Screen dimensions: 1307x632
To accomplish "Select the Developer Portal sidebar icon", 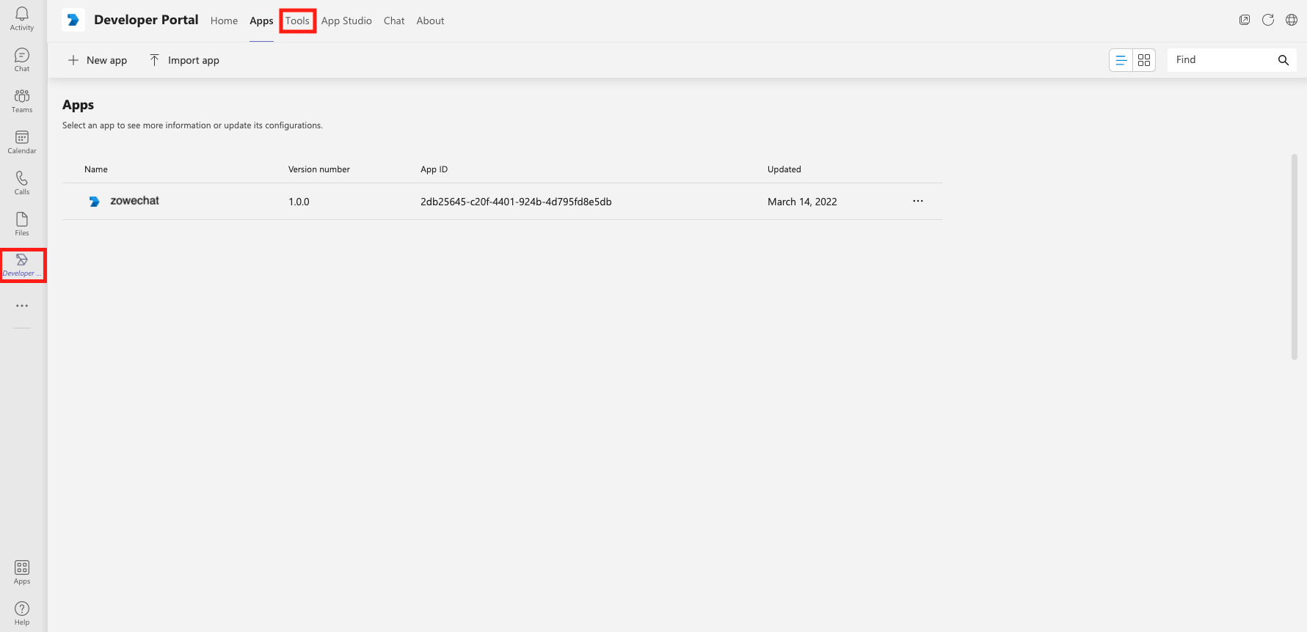I will (x=22, y=265).
